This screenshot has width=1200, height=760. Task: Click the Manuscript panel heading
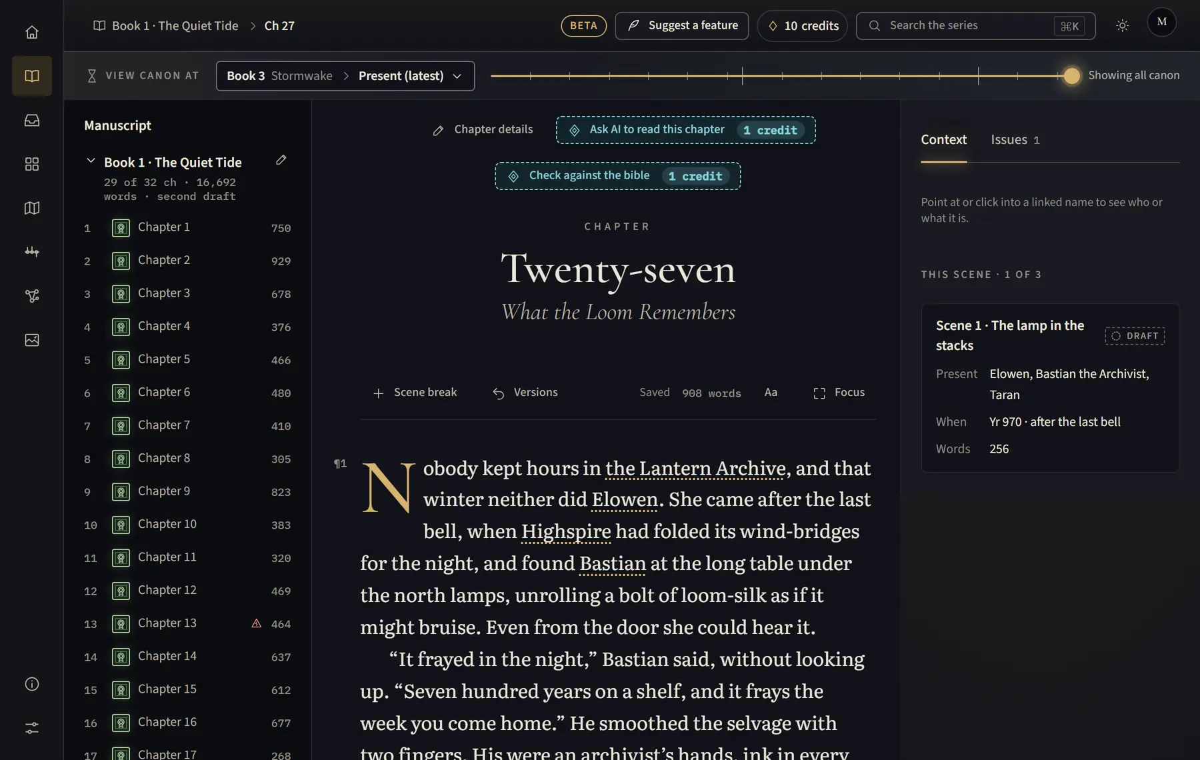pyautogui.click(x=117, y=125)
